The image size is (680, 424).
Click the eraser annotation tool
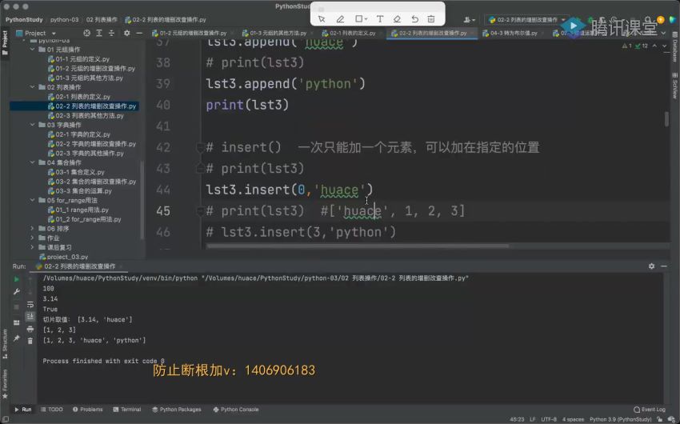(396, 18)
